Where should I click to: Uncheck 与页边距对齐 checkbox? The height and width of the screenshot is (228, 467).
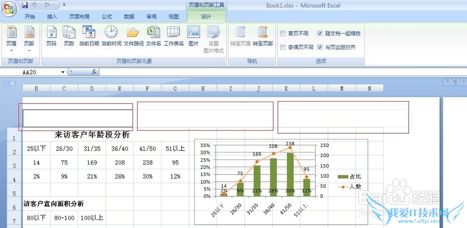pos(320,47)
